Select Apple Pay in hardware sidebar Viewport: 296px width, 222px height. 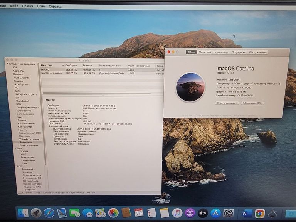18,71
